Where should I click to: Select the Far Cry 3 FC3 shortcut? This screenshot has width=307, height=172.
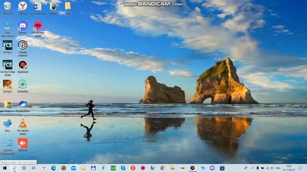click(x=8, y=45)
